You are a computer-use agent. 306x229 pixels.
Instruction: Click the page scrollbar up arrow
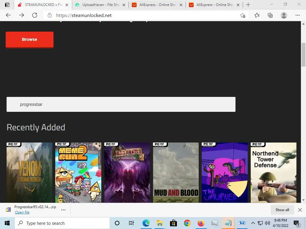(x=304, y=24)
